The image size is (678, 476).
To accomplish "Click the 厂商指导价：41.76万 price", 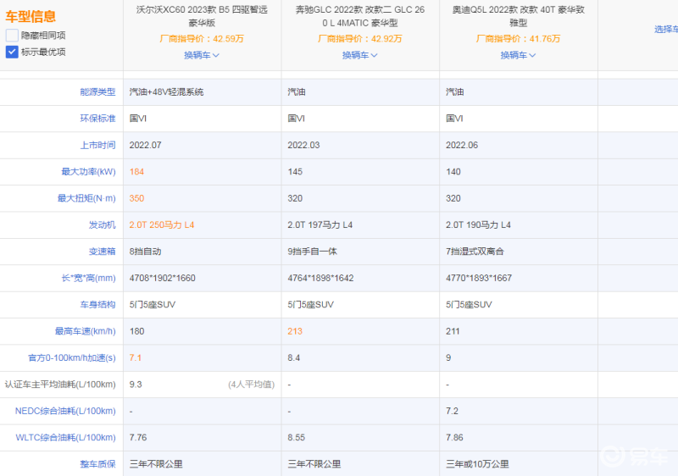I will click(518, 39).
